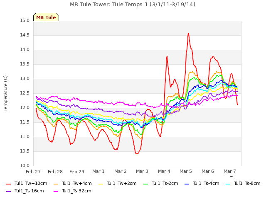Click the 12.0 y-axis tick label
Screen dimensions: 266x199
[x=25, y=108]
